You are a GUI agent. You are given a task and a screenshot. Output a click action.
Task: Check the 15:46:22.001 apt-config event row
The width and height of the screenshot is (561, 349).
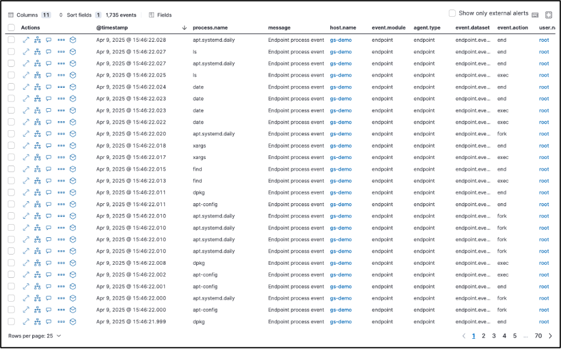tap(11, 287)
